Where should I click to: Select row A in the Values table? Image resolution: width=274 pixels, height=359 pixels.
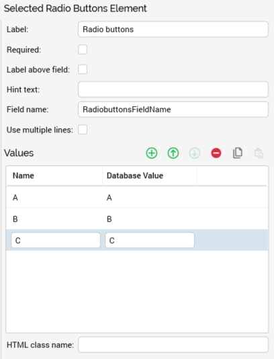(x=137, y=198)
